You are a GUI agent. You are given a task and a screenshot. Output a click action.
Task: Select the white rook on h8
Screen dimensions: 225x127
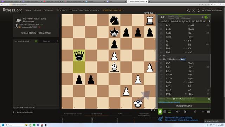tap(150, 20)
